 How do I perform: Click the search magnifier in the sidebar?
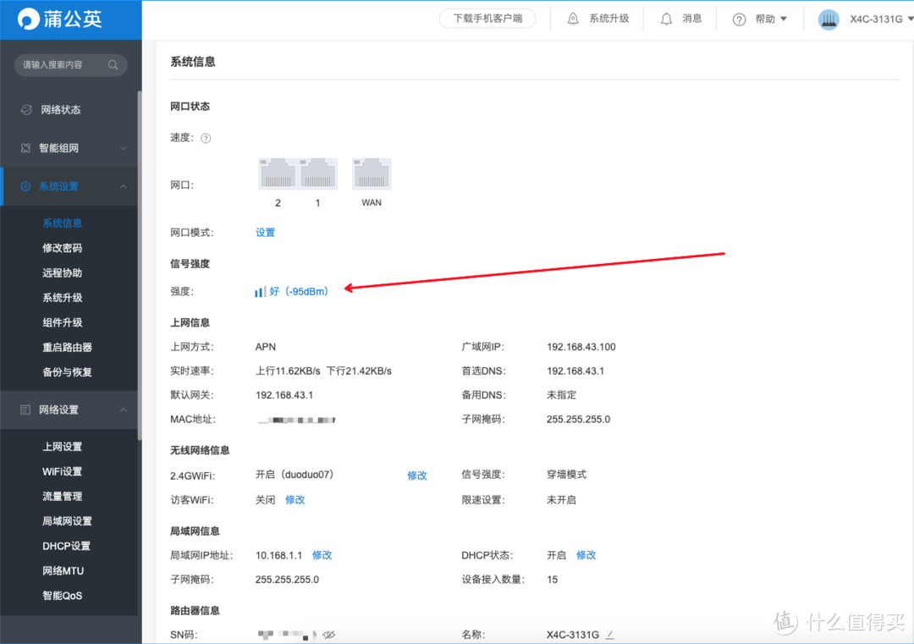coord(113,64)
